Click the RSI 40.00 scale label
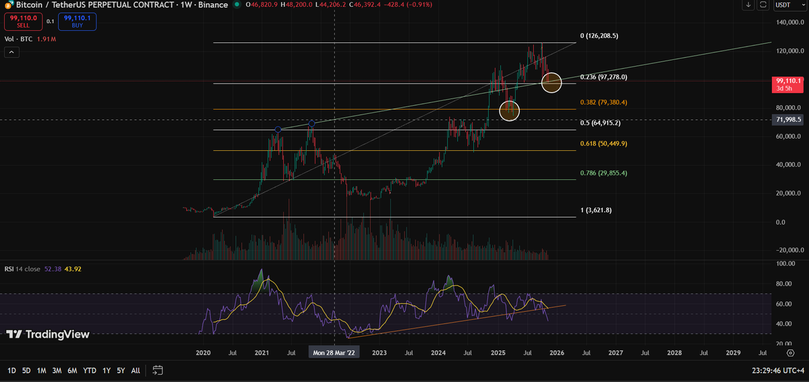This screenshot has height=382, width=809. click(x=782, y=323)
